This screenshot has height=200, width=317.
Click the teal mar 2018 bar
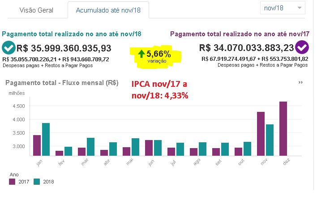click(x=90, y=146)
